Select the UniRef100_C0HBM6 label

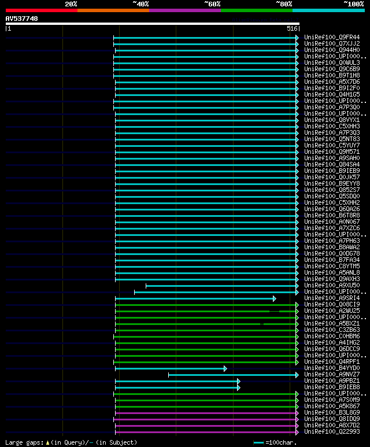point(332,336)
